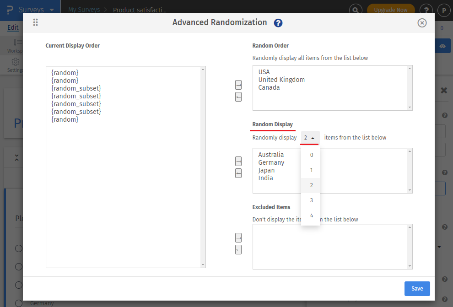Open the My Surveys breadcrumb menu item
Image resolution: width=453 pixels, height=307 pixels.
[x=84, y=9]
